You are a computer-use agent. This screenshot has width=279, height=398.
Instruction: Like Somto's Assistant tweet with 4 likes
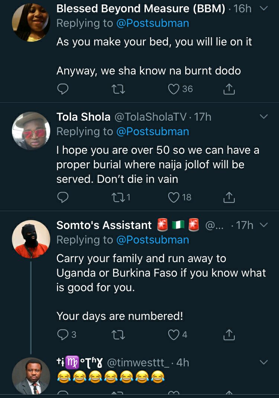pos(174,334)
